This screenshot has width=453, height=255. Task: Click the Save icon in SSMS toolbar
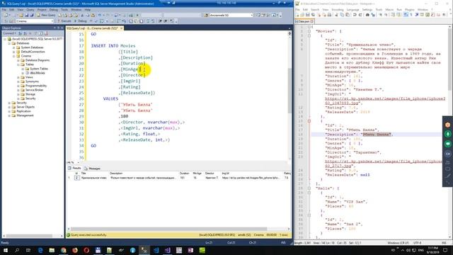[x=26, y=15]
